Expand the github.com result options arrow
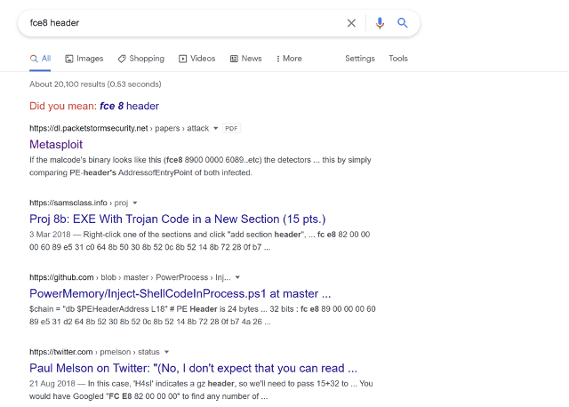 [x=237, y=277]
